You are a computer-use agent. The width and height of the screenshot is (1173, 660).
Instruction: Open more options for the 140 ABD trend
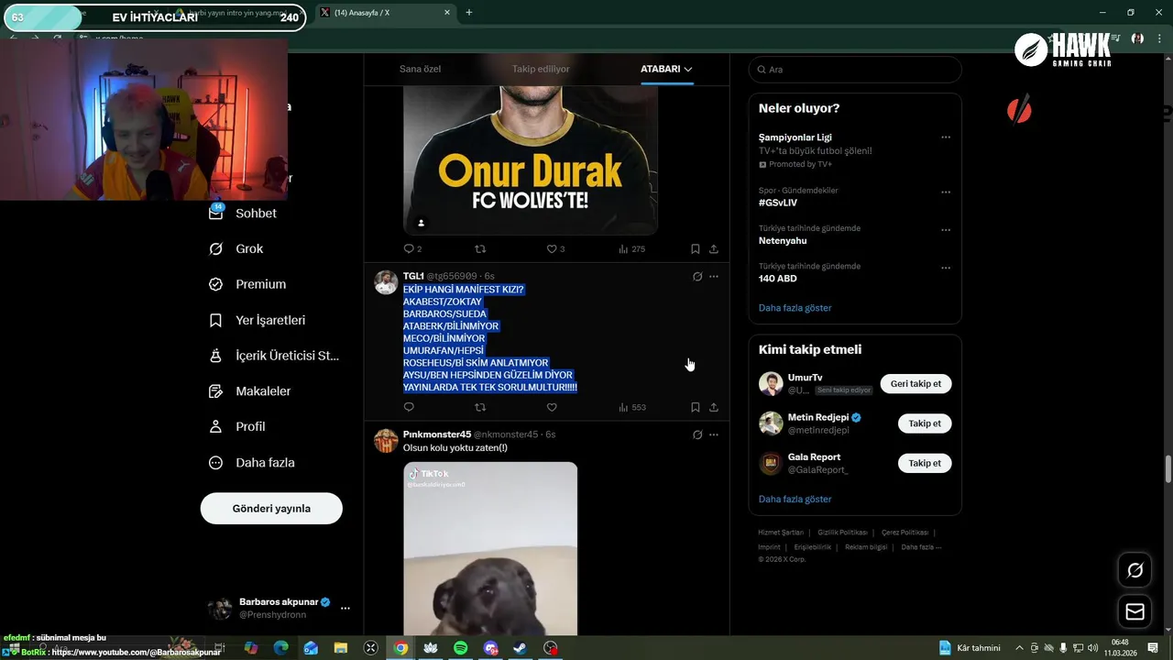tap(946, 268)
